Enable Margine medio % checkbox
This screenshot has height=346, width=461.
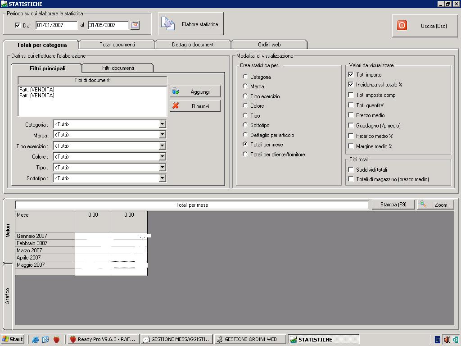[351, 146]
